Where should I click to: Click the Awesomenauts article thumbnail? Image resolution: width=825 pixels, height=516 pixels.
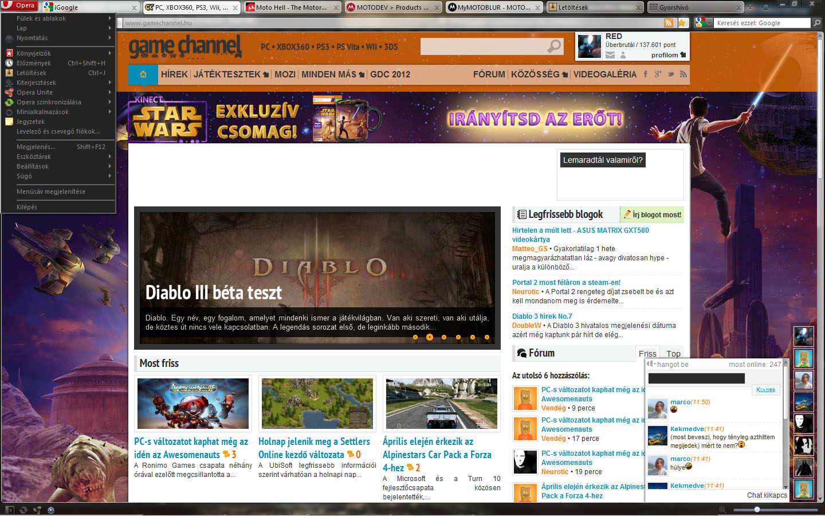click(193, 404)
